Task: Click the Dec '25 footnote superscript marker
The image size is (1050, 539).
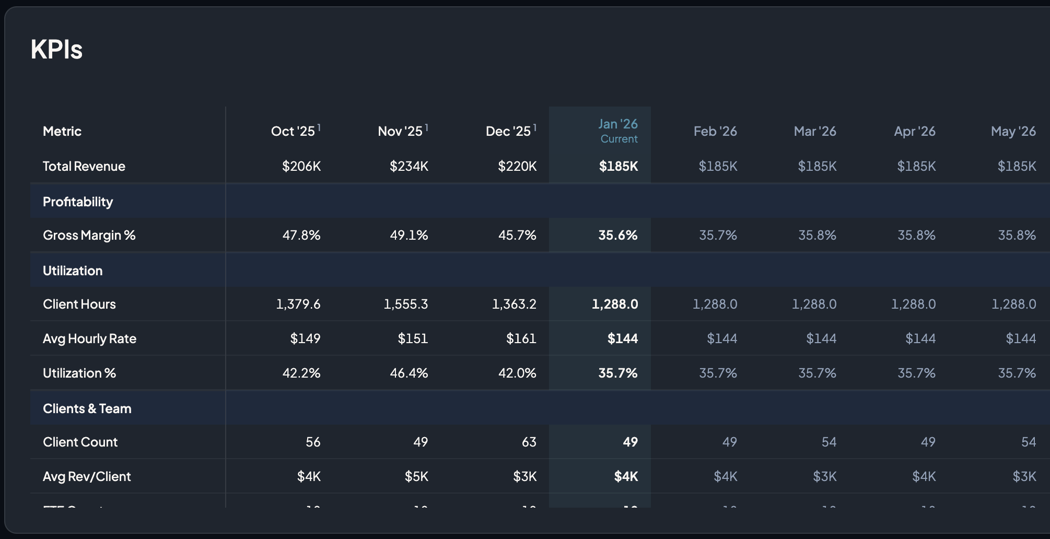Action: [x=535, y=127]
